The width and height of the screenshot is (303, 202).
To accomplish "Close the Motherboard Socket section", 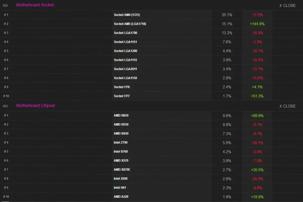I will click(x=287, y=6).
